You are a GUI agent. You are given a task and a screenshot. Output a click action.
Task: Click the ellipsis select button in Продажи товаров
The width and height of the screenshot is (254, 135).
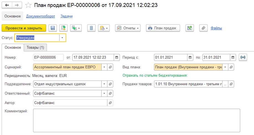225,84
